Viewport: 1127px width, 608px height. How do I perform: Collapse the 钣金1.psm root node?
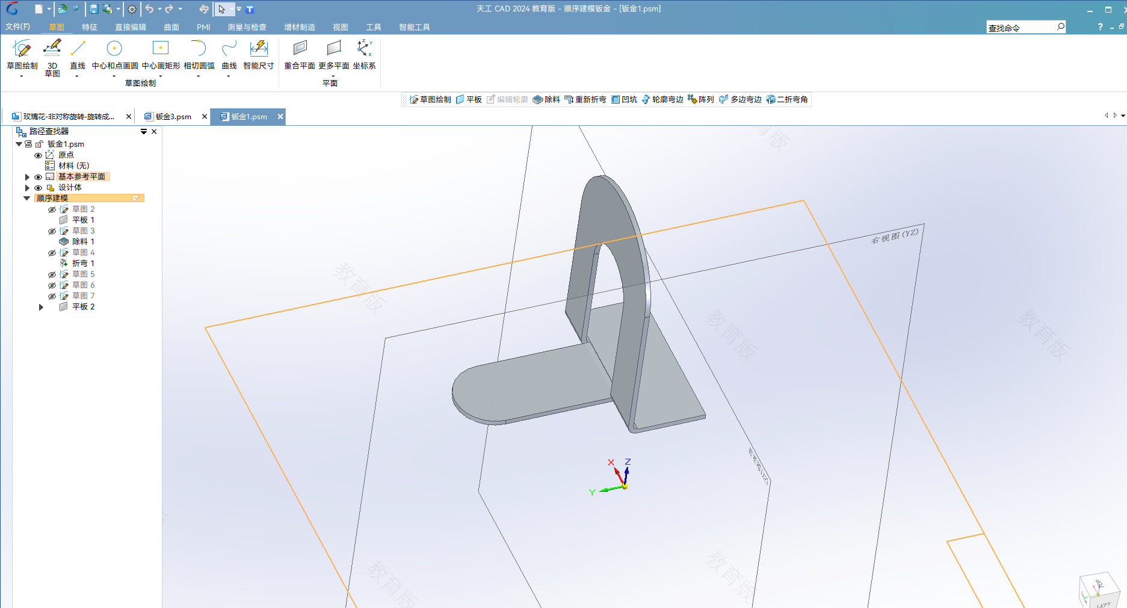coord(19,144)
